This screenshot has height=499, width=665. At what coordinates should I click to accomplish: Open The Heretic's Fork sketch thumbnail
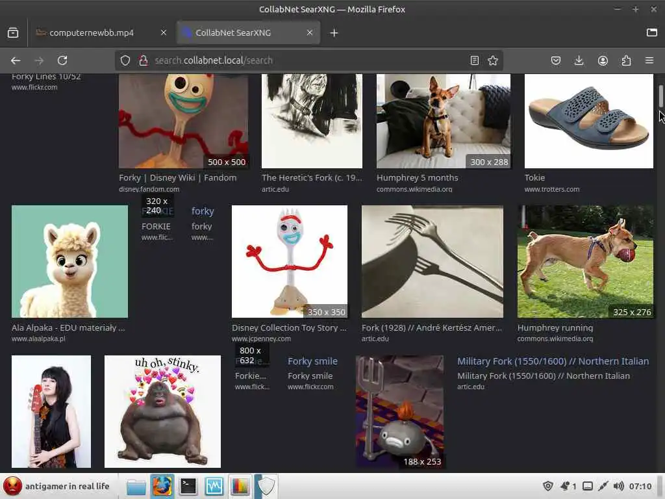coord(312,121)
